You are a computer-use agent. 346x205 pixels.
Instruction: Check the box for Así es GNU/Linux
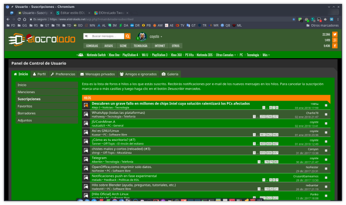pyautogui.click(x=326, y=133)
